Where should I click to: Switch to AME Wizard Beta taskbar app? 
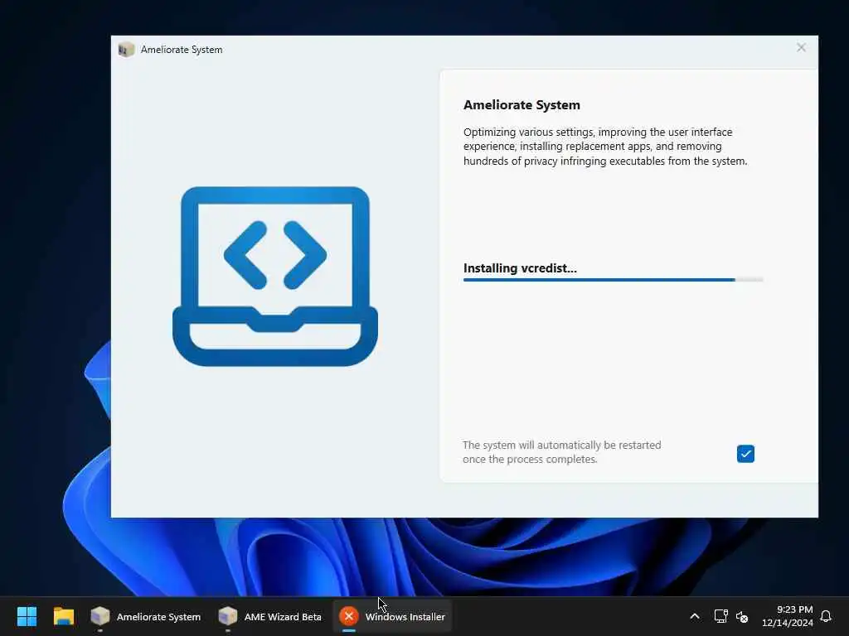click(x=269, y=616)
